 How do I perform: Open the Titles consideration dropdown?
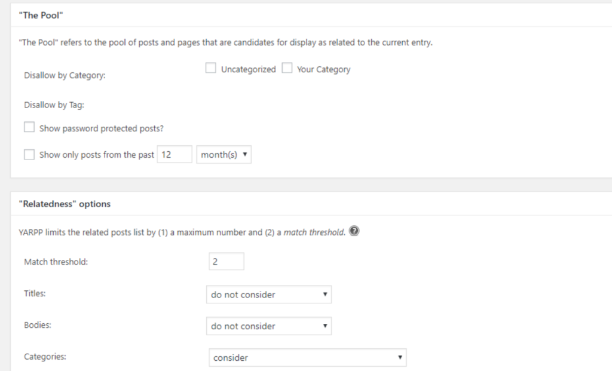pos(268,295)
